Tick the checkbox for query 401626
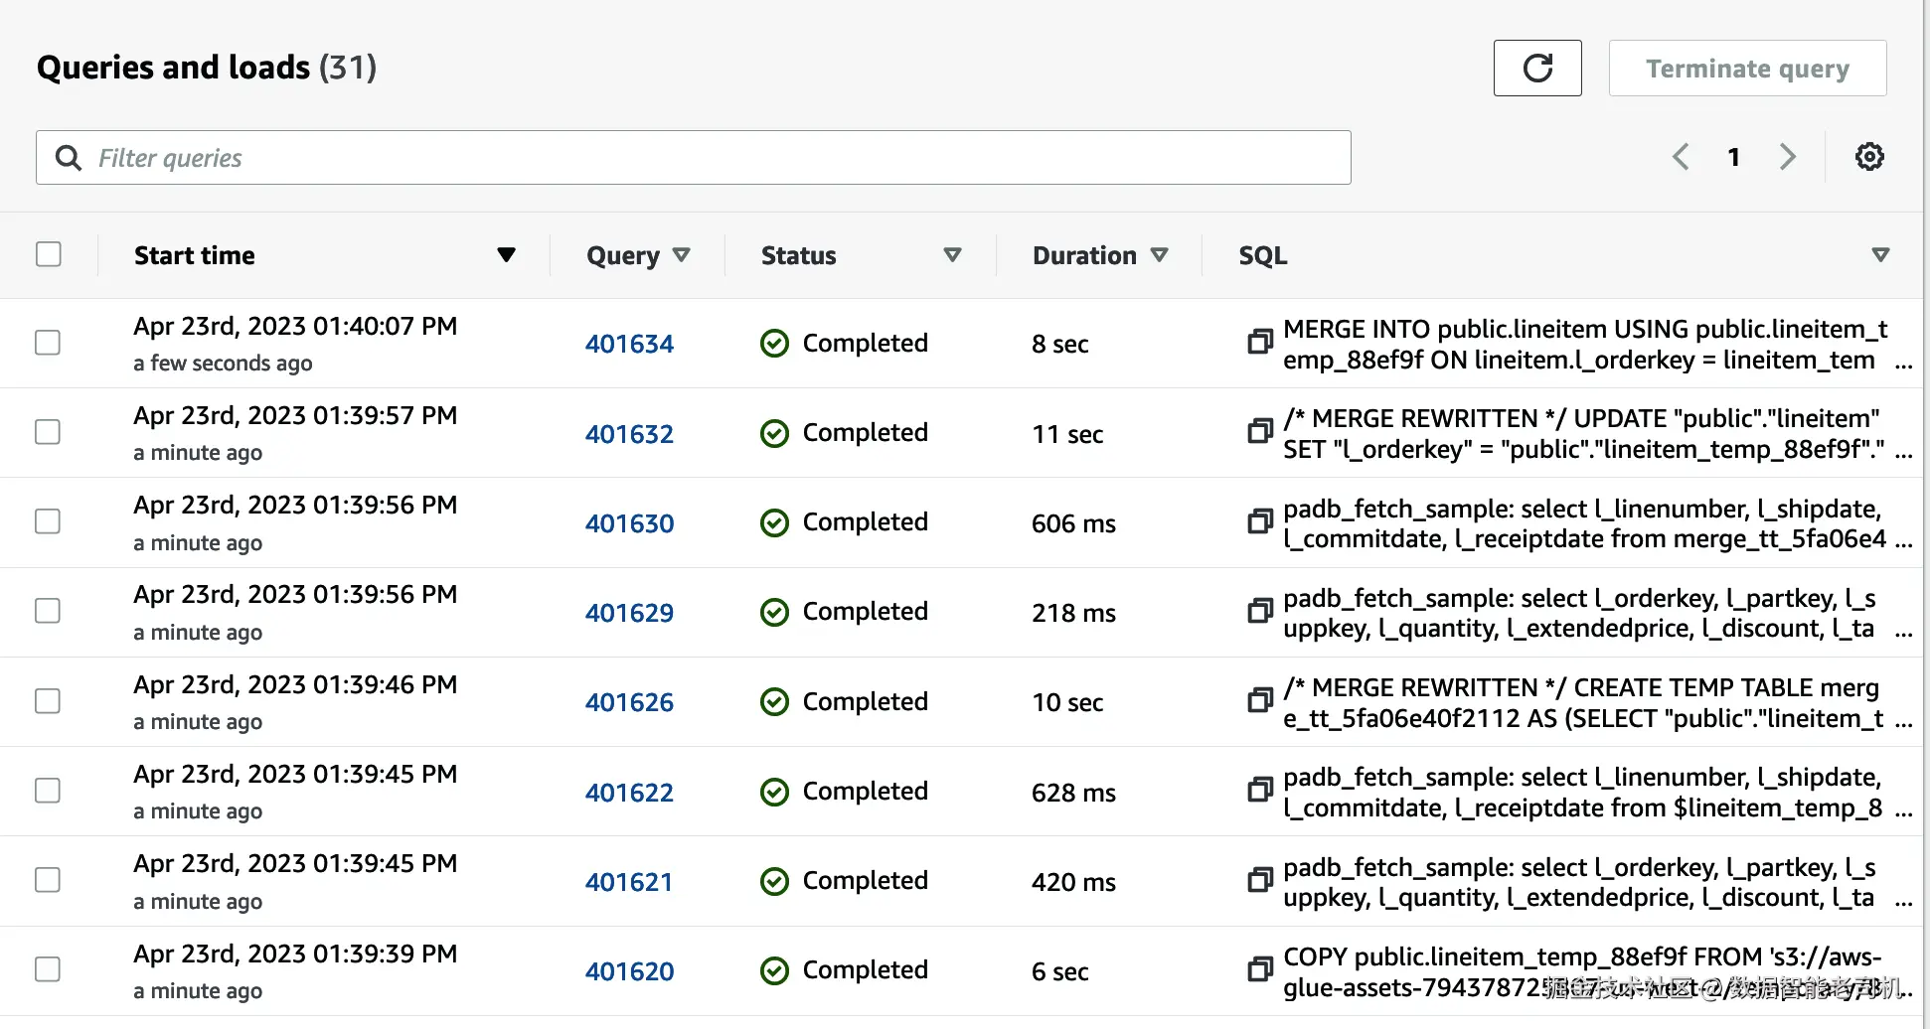Image resolution: width=1930 pixels, height=1029 pixels. [48, 701]
